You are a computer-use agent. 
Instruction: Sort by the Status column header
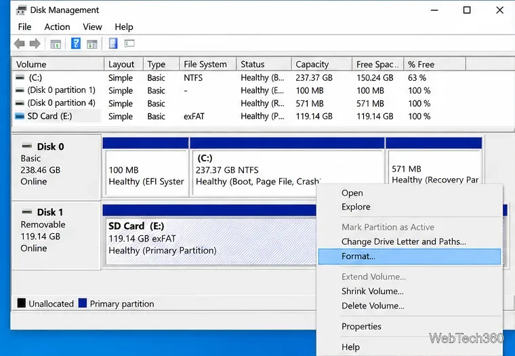tap(264, 64)
